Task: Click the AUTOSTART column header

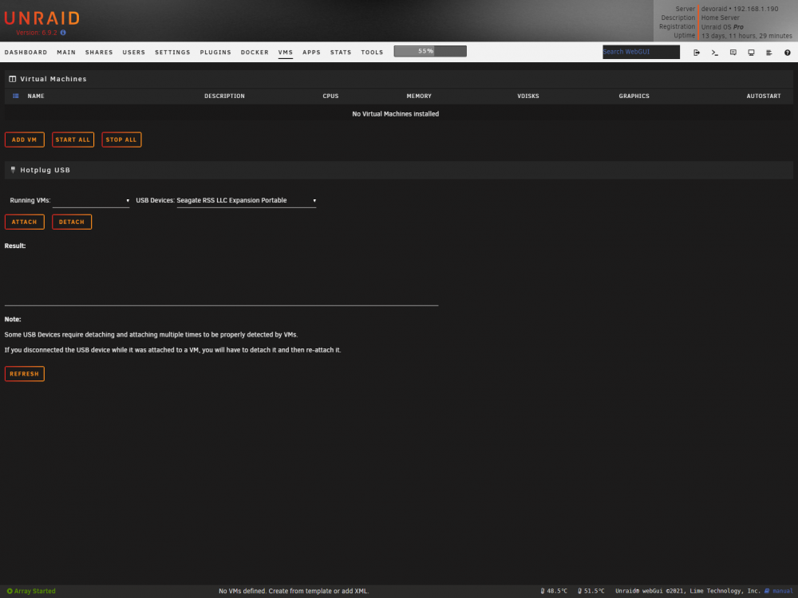Action: coord(764,96)
